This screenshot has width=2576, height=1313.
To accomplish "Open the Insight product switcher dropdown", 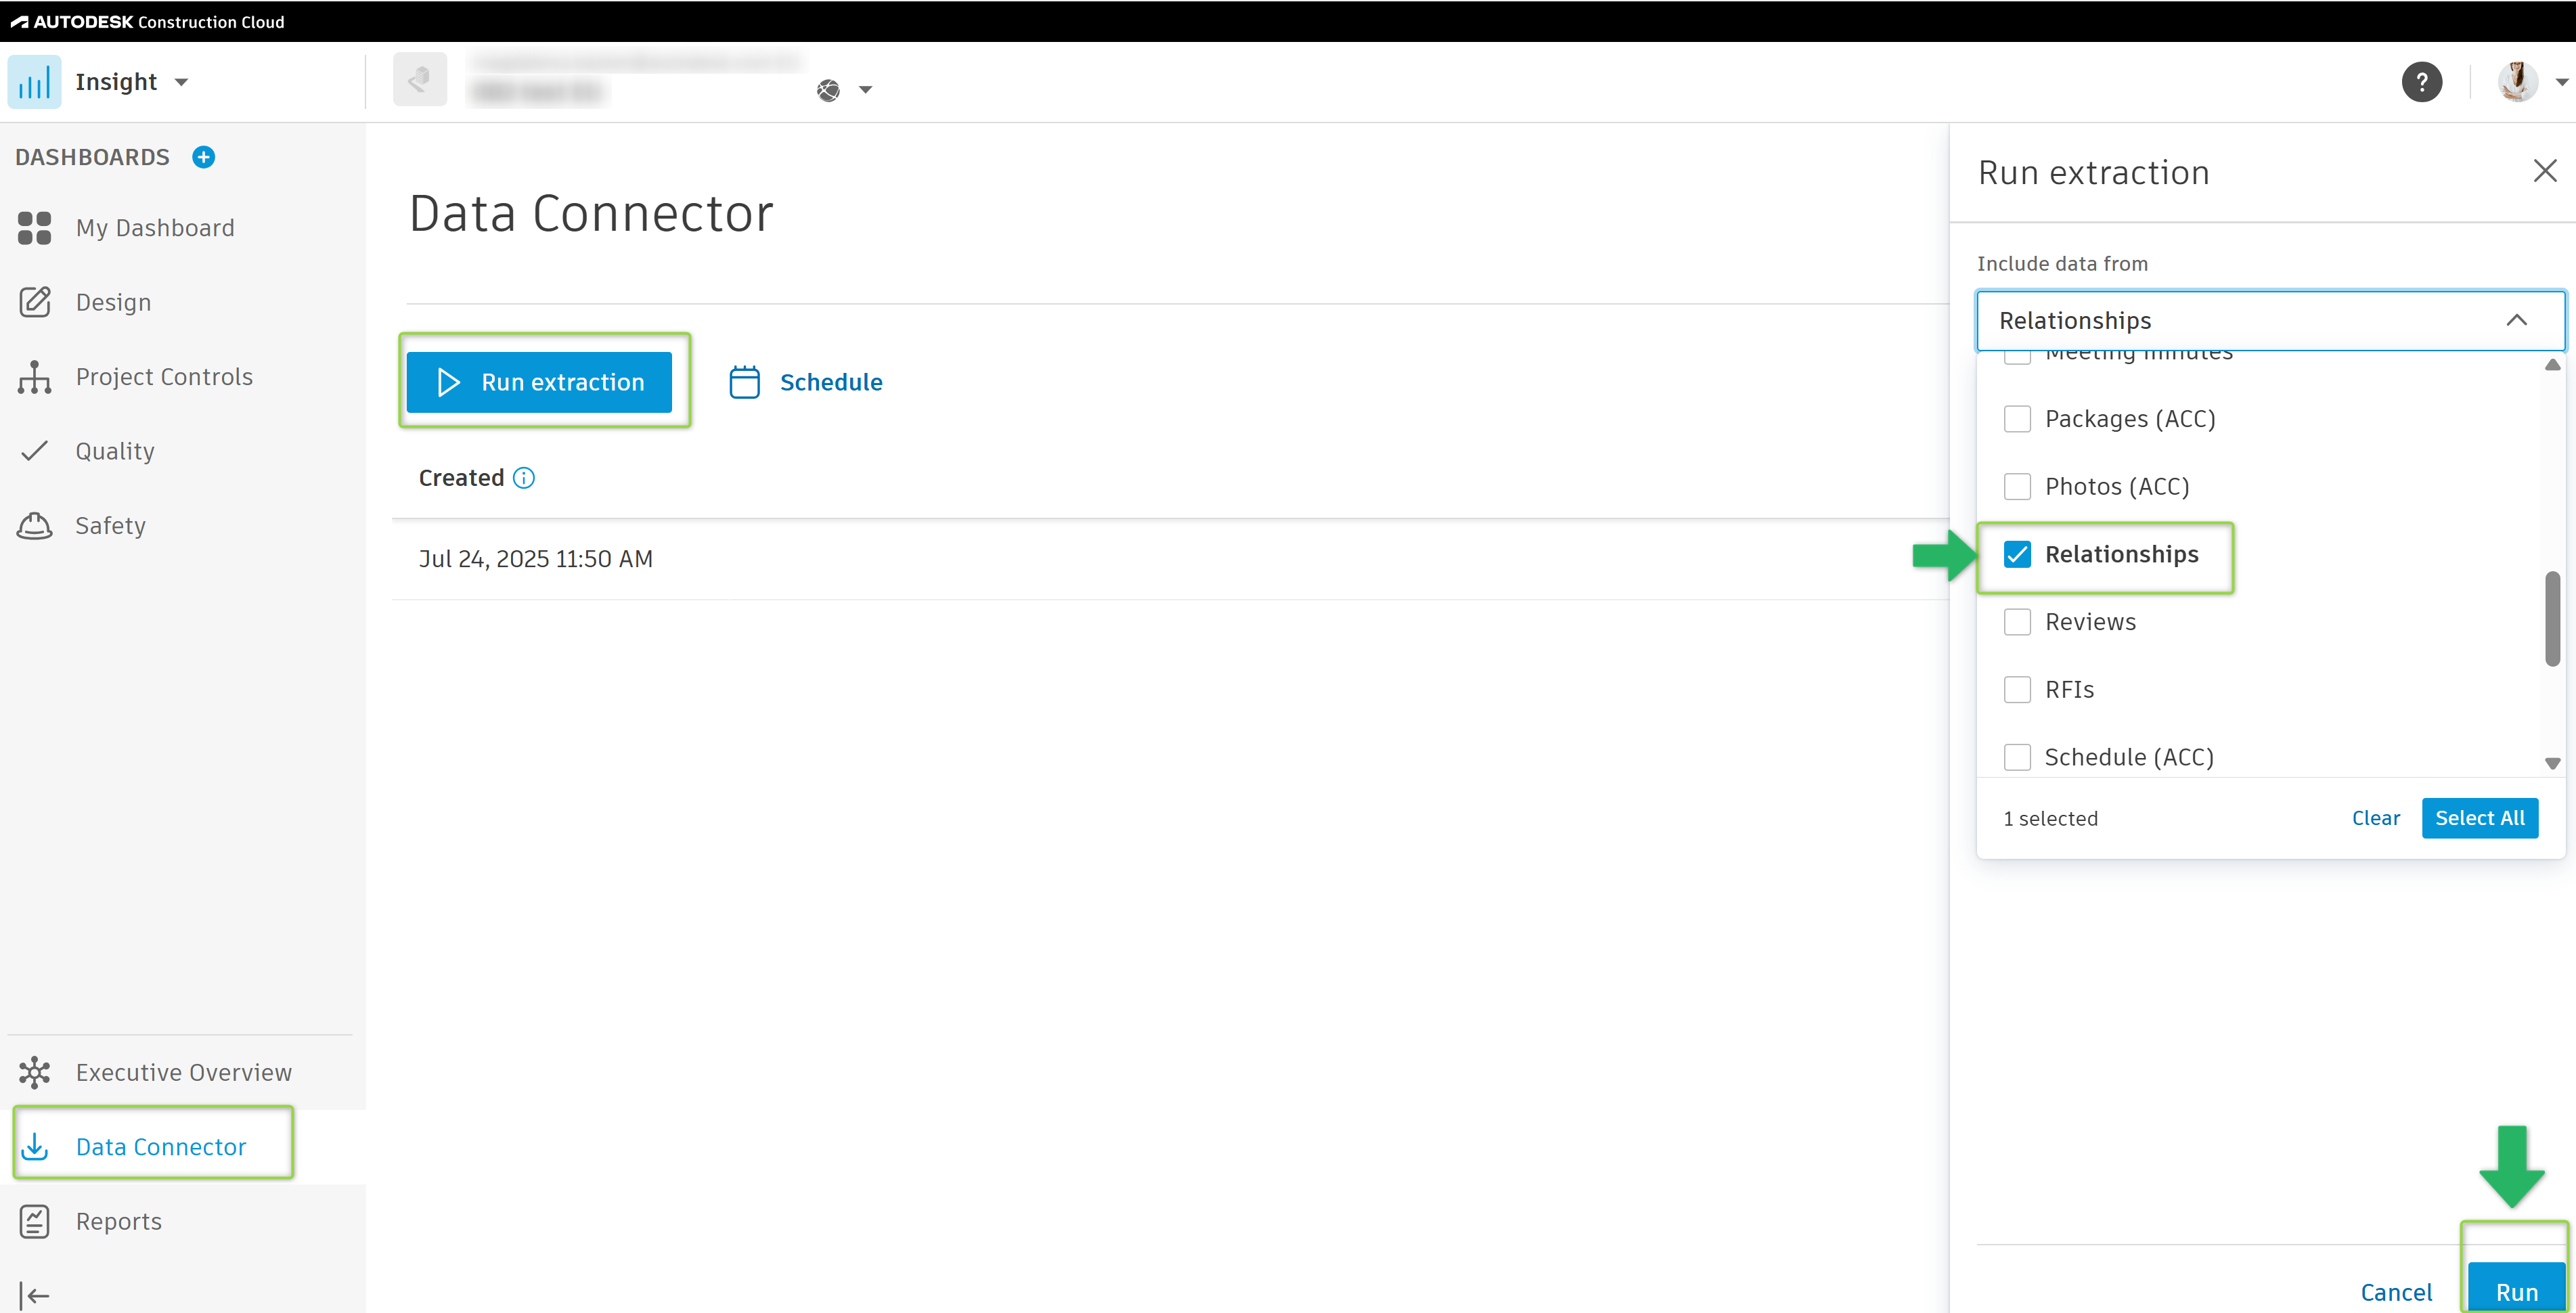I will coord(181,82).
